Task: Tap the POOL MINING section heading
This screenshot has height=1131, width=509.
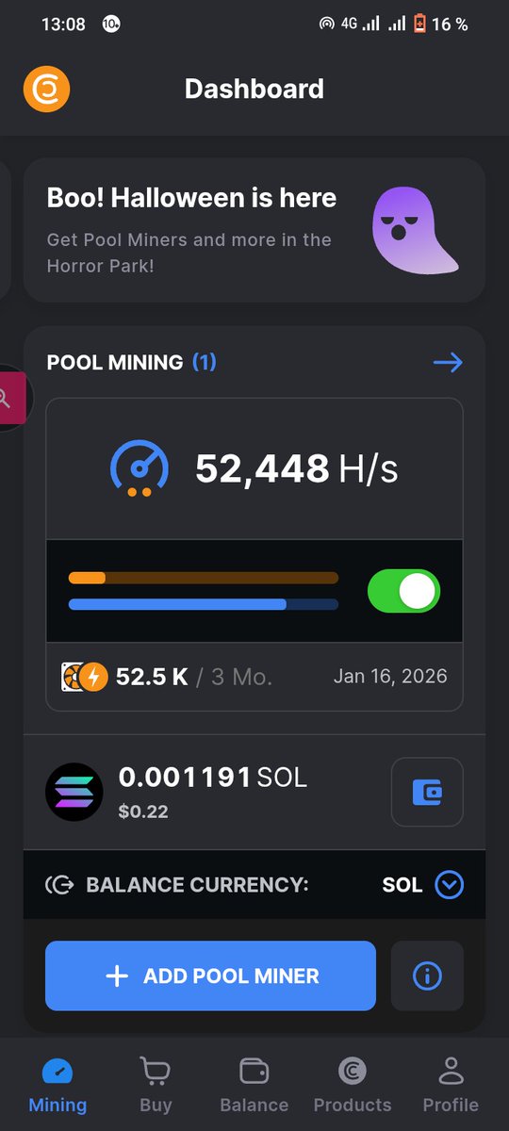Action: click(115, 362)
